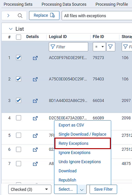The image size is (132, 195).
Task: Click the Replace button
Action: point(44,16)
